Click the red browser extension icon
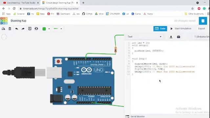 (x=199, y=9)
